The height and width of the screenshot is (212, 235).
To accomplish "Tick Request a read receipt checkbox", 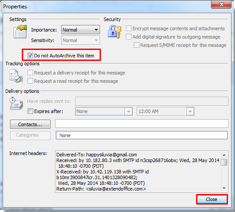I will coord(30,81).
